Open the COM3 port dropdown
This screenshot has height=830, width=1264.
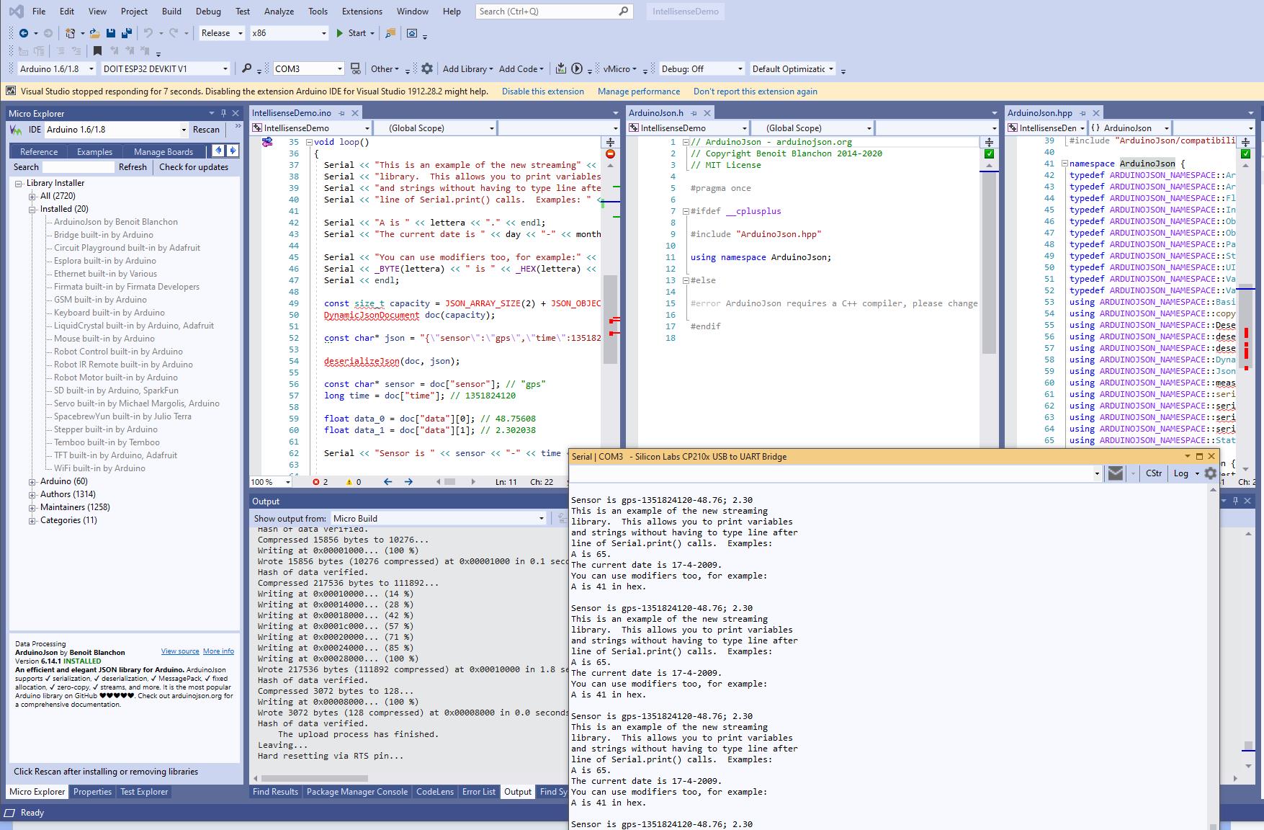308,68
